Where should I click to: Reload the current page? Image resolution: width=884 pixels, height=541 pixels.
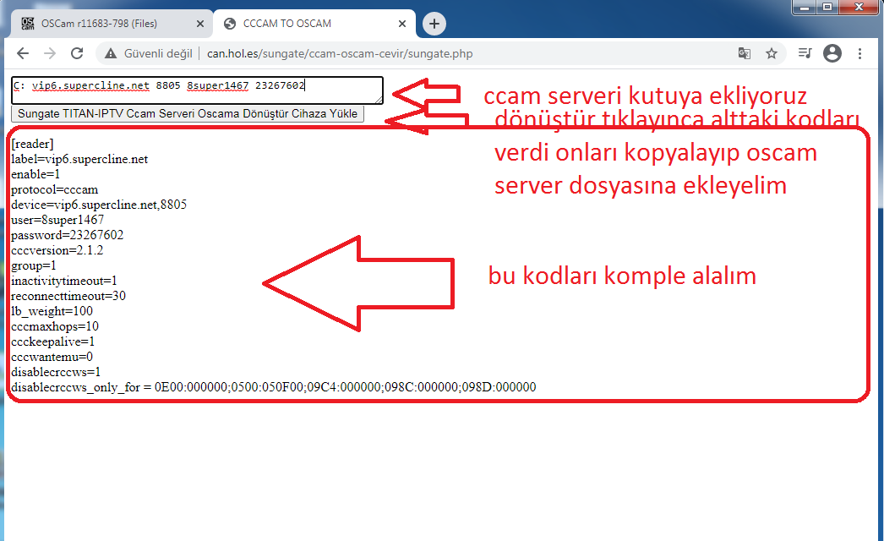click(77, 53)
